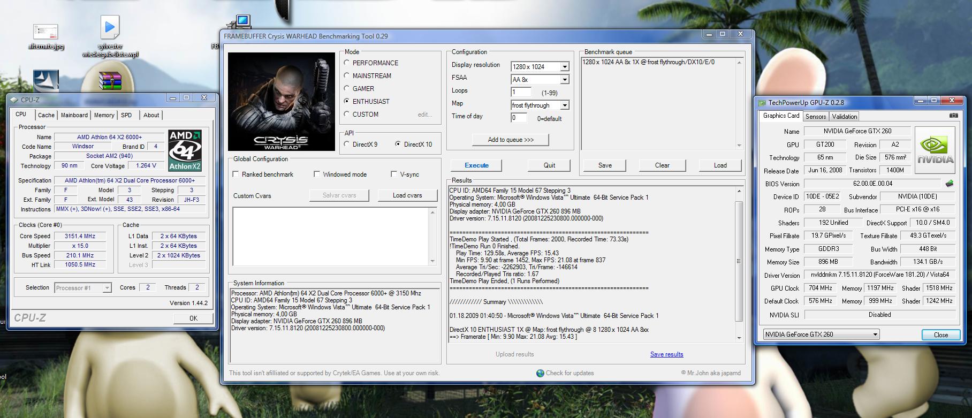Open the WinRAR archive desktop icon

click(110, 80)
